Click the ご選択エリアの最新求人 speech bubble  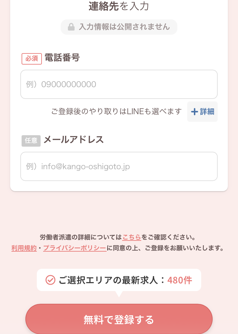click(119, 280)
